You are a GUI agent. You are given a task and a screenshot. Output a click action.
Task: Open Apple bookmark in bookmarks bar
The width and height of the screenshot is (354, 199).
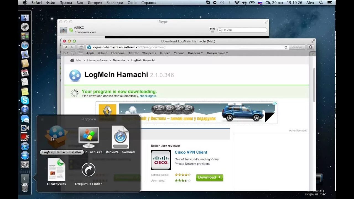point(90,53)
